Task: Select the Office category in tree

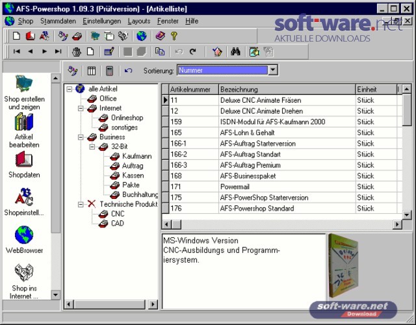Action: click(x=108, y=98)
